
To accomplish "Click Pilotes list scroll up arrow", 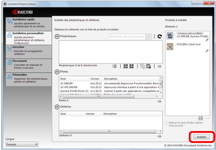I will point(161,78).
